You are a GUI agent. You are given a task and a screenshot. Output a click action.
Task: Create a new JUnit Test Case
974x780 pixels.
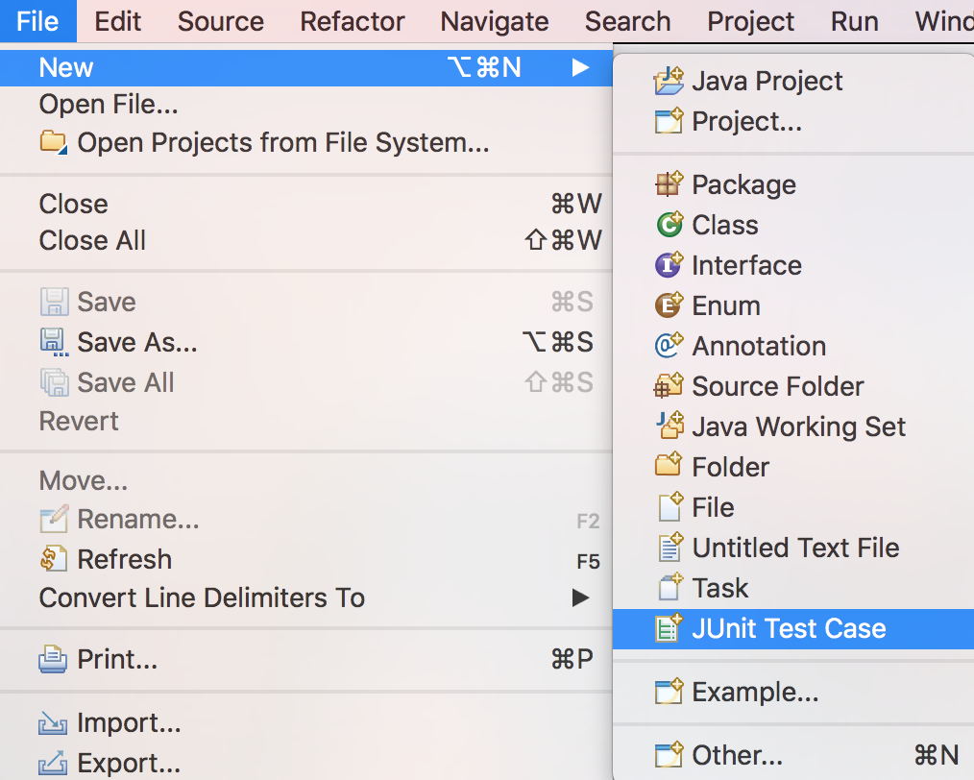click(788, 628)
